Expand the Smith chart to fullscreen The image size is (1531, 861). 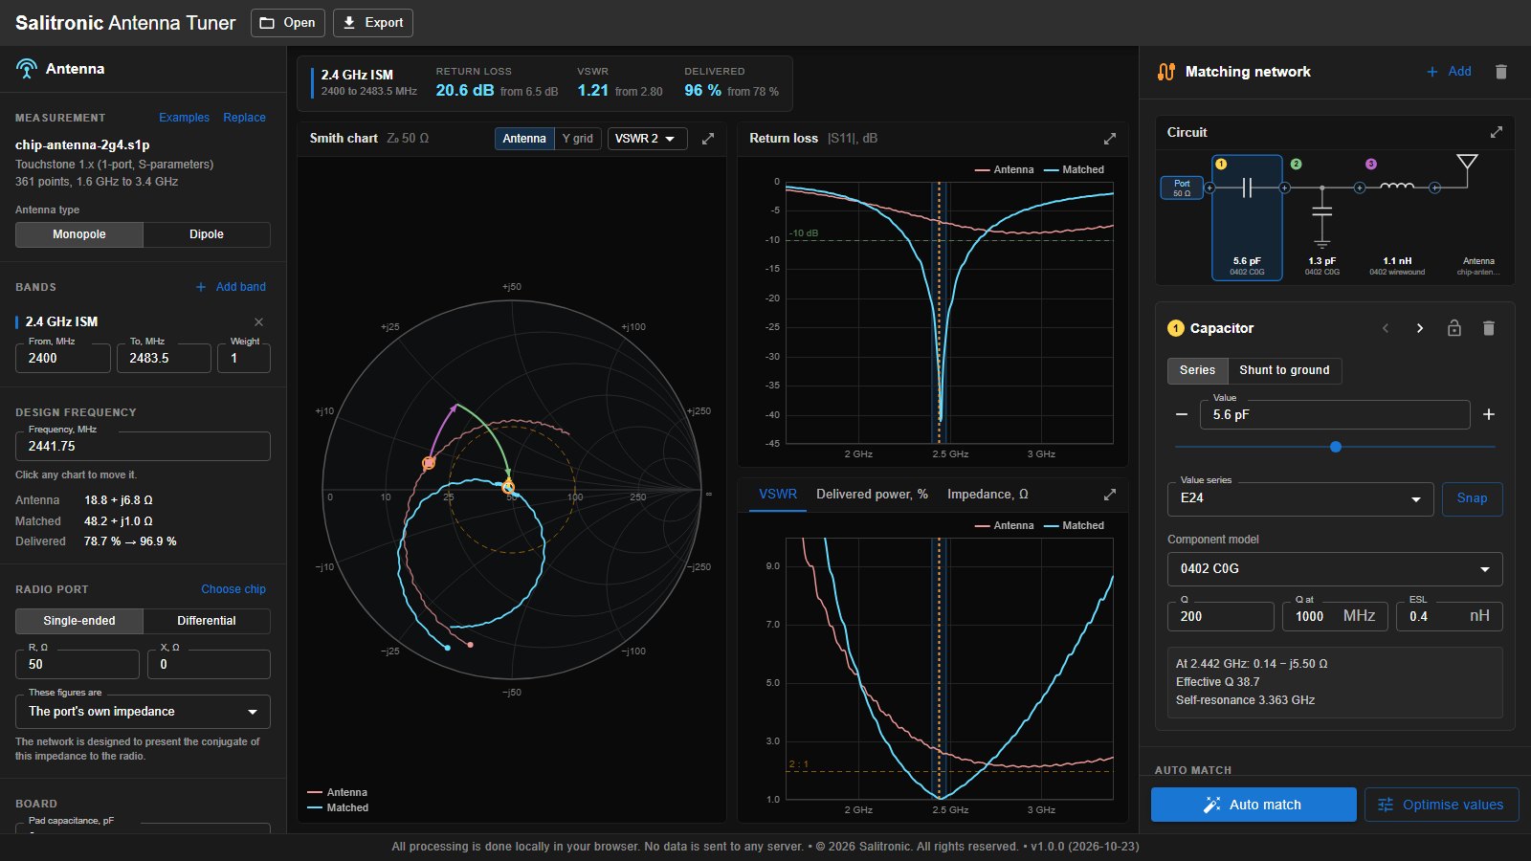708,139
